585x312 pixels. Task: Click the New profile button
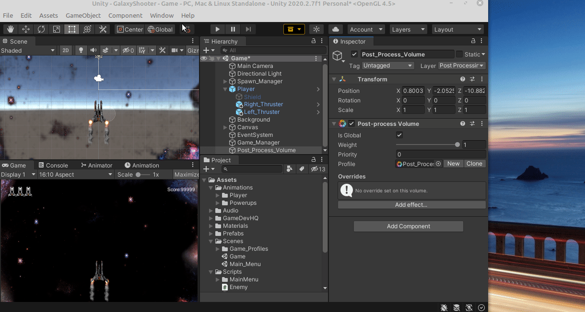click(453, 164)
